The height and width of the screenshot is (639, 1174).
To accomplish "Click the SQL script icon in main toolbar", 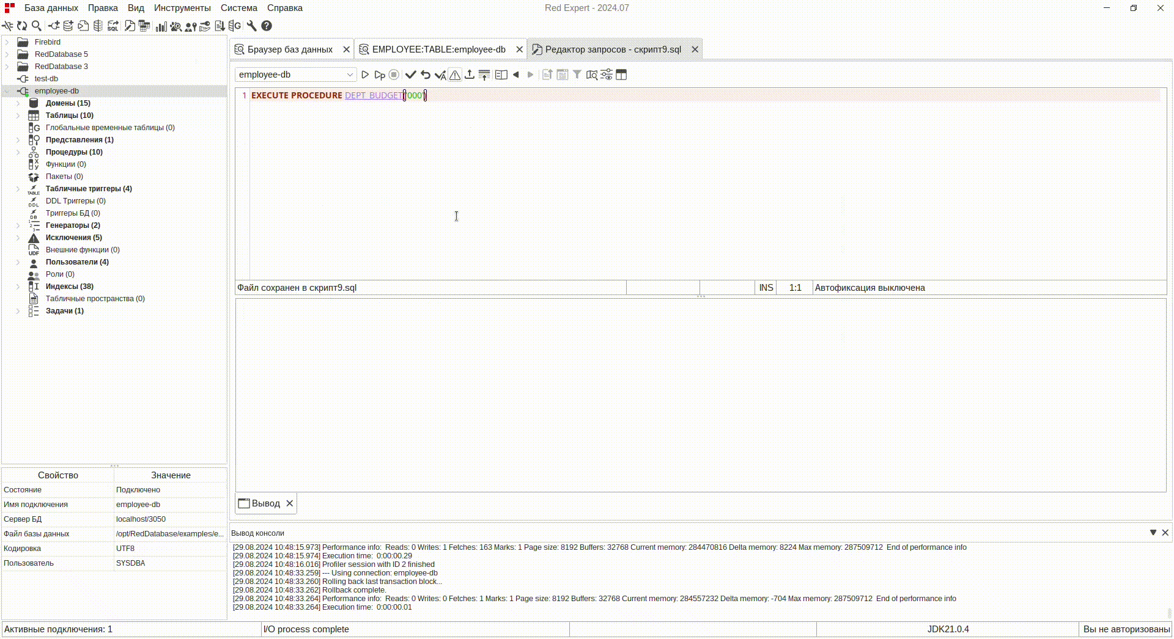I will [113, 26].
